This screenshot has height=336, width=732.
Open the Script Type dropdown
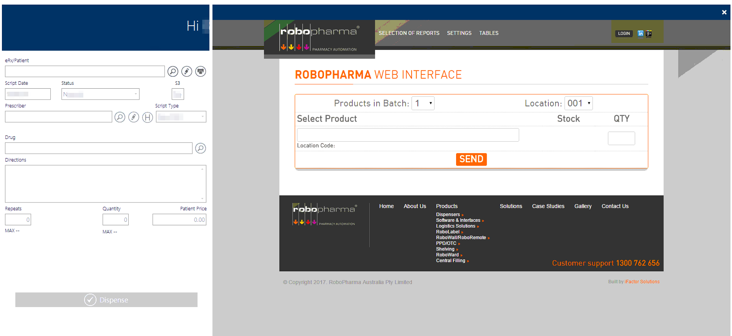[181, 117]
